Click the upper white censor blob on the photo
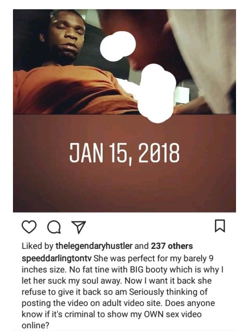 pyautogui.click(x=118, y=46)
